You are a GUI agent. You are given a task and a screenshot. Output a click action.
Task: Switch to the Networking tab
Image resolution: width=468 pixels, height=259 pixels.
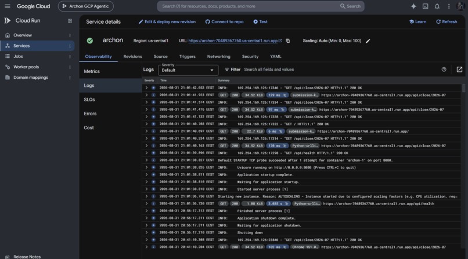point(219,57)
